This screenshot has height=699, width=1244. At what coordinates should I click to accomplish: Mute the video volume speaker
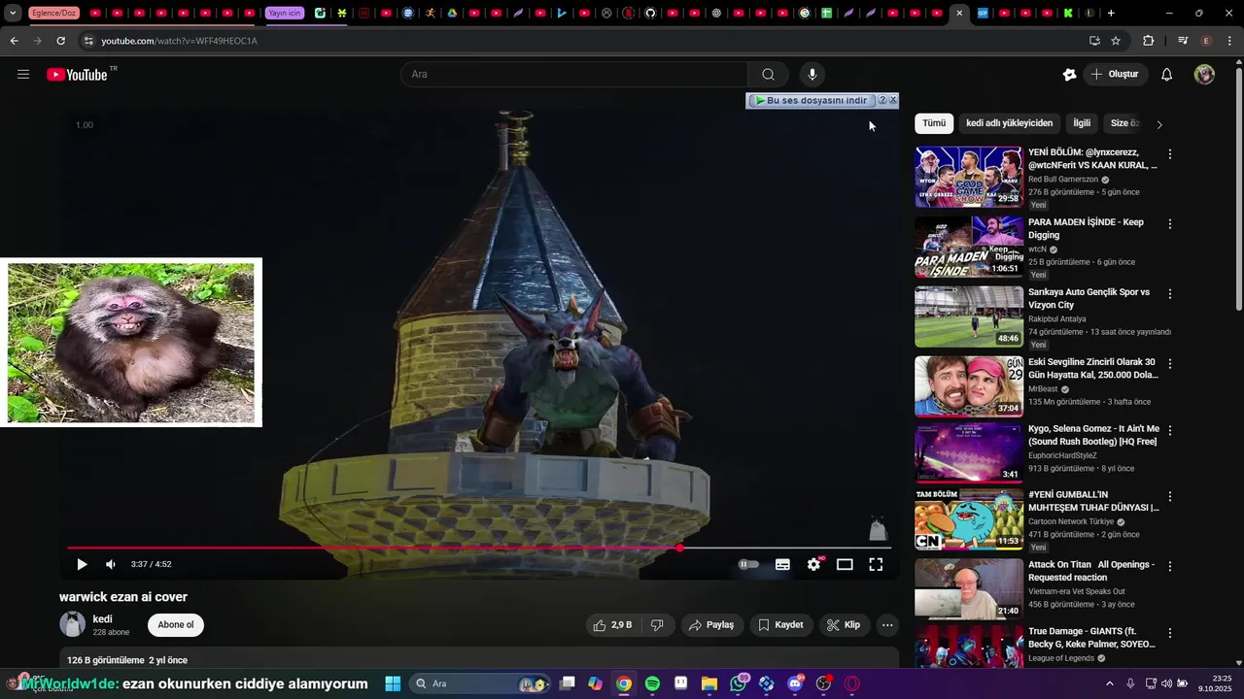tap(111, 564)
